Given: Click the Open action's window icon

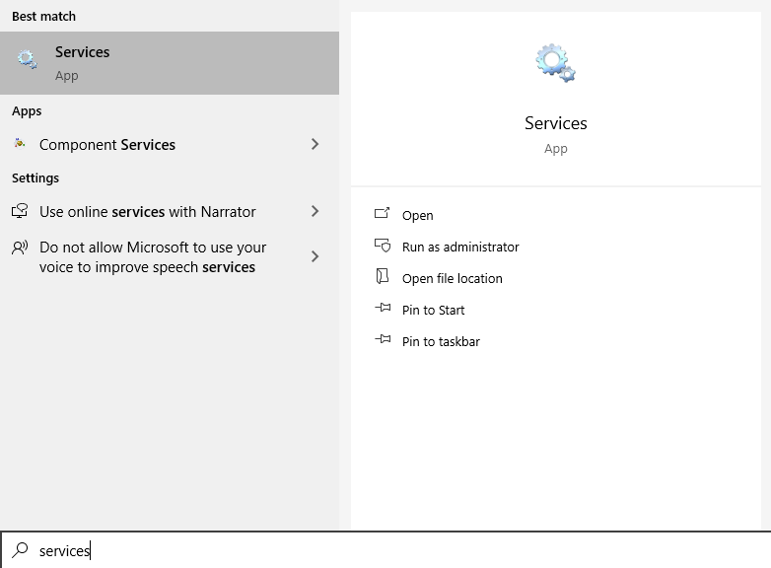Looking at the screenshot, I should pyautogui.click(x=383, y=215).
